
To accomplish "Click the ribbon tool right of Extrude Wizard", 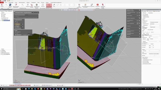I will [92, 5].
